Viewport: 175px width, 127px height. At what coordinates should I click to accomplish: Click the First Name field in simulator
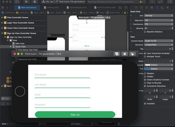coord(62,75)
